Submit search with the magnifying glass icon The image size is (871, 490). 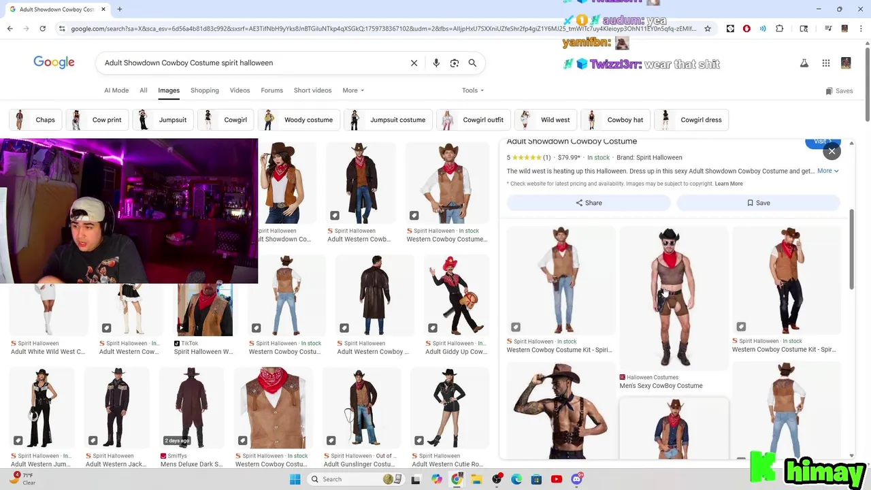[472, 63]
